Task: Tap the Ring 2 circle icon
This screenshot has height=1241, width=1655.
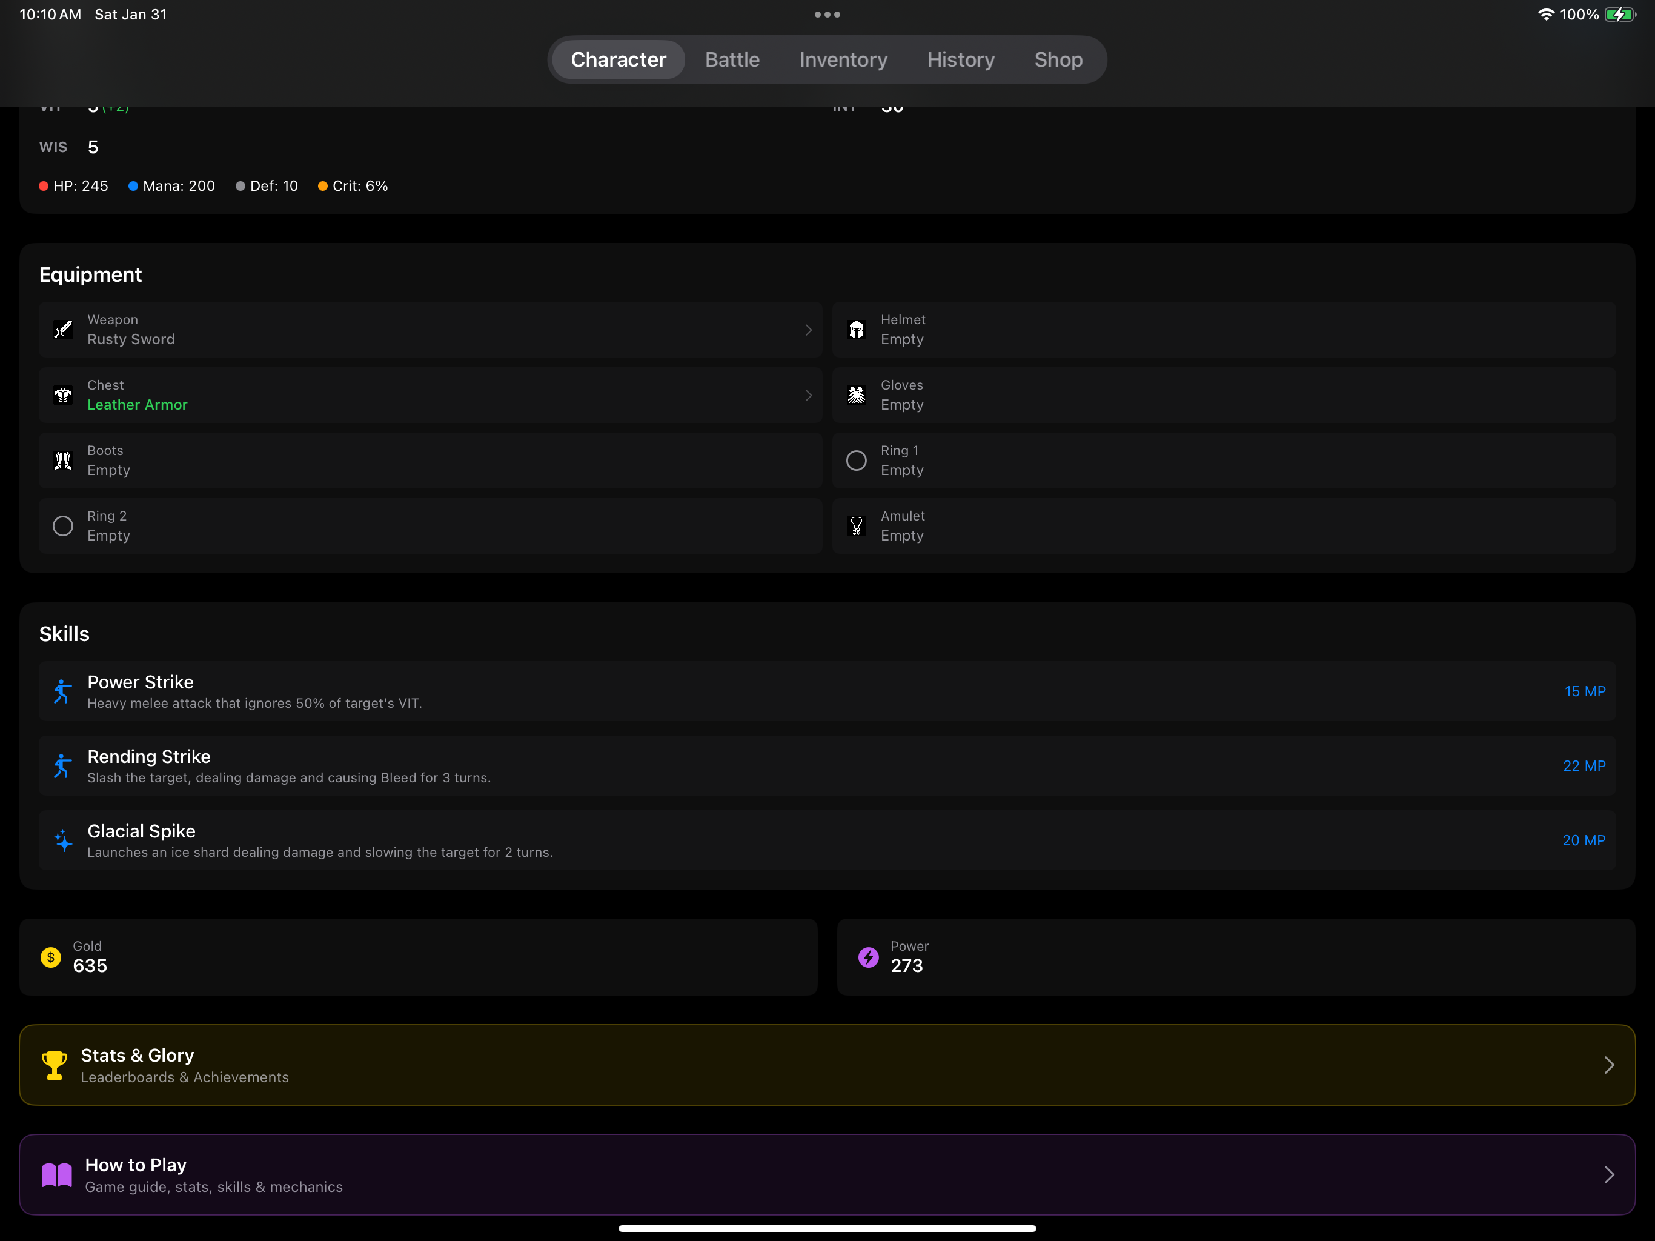Action: point(63,525)
